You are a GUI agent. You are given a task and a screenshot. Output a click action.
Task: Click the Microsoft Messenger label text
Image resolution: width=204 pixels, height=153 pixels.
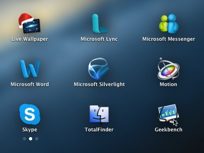(169, 39)
